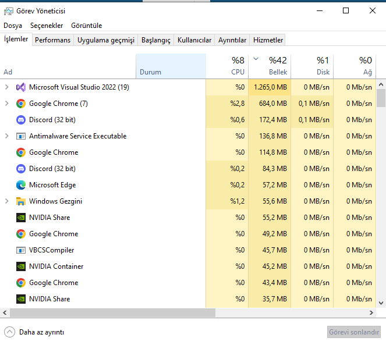The height and width of the screenshot is (345, 386).
Task: Click the sort arrow above Bellek column
Action: click(x=256, y=59)
